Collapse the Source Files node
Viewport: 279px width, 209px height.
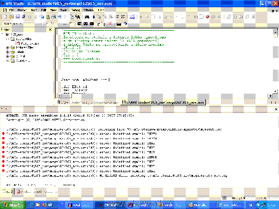7,39
